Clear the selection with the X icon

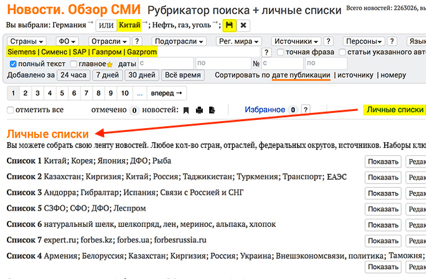243,25
